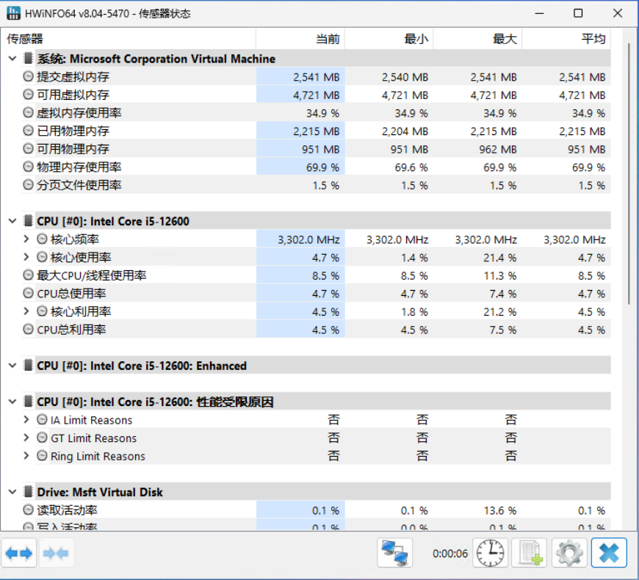
Task: Select the 读取活动率 maximum value 13.6 %
Action: coord(500,510)
